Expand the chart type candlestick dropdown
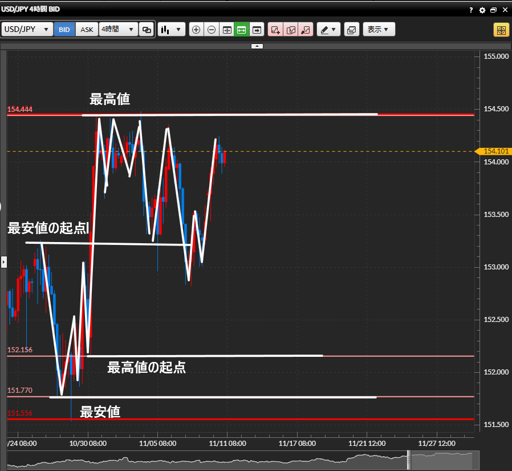 point(171,30)
